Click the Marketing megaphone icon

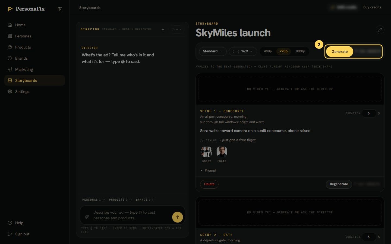point(10,69)
